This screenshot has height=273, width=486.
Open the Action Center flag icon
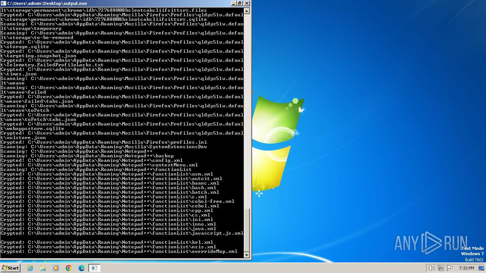450,268
